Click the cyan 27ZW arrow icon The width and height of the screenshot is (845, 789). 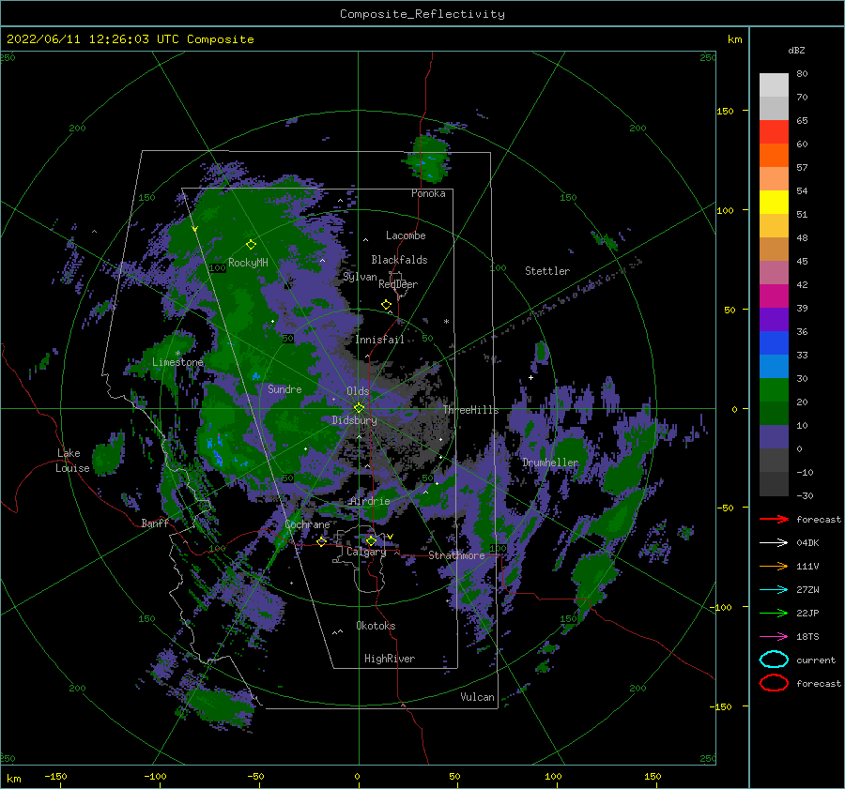click(x=774, y=590)
